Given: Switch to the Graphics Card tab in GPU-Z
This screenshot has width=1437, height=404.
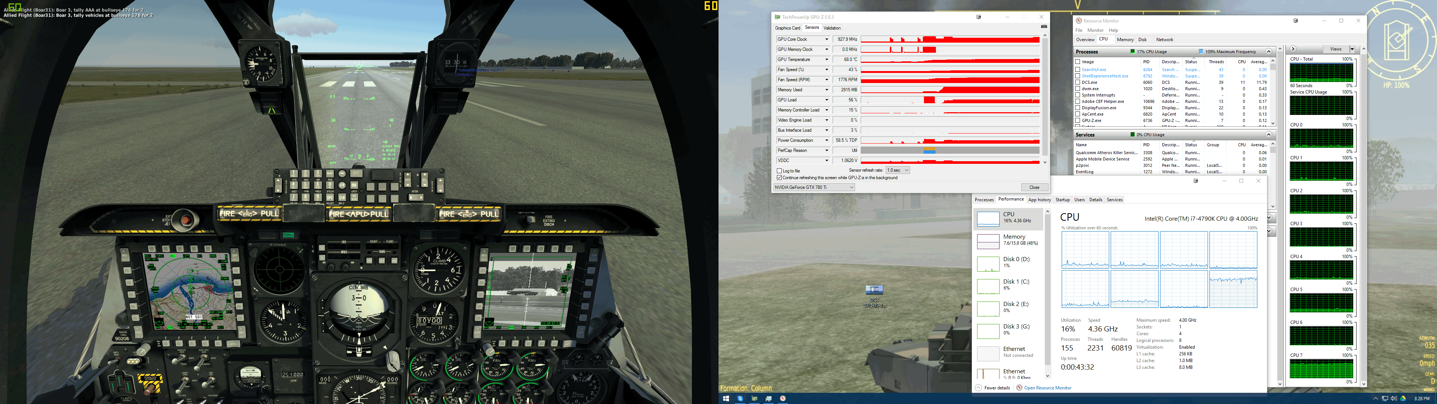Looking at the screenshot, I should (788, 28).
